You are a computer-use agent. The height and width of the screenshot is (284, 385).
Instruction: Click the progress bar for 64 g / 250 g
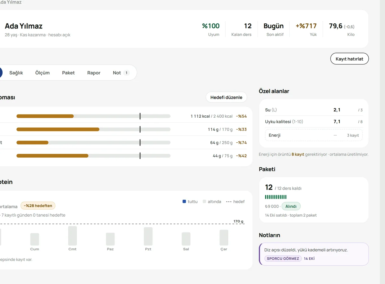(93, 142)
